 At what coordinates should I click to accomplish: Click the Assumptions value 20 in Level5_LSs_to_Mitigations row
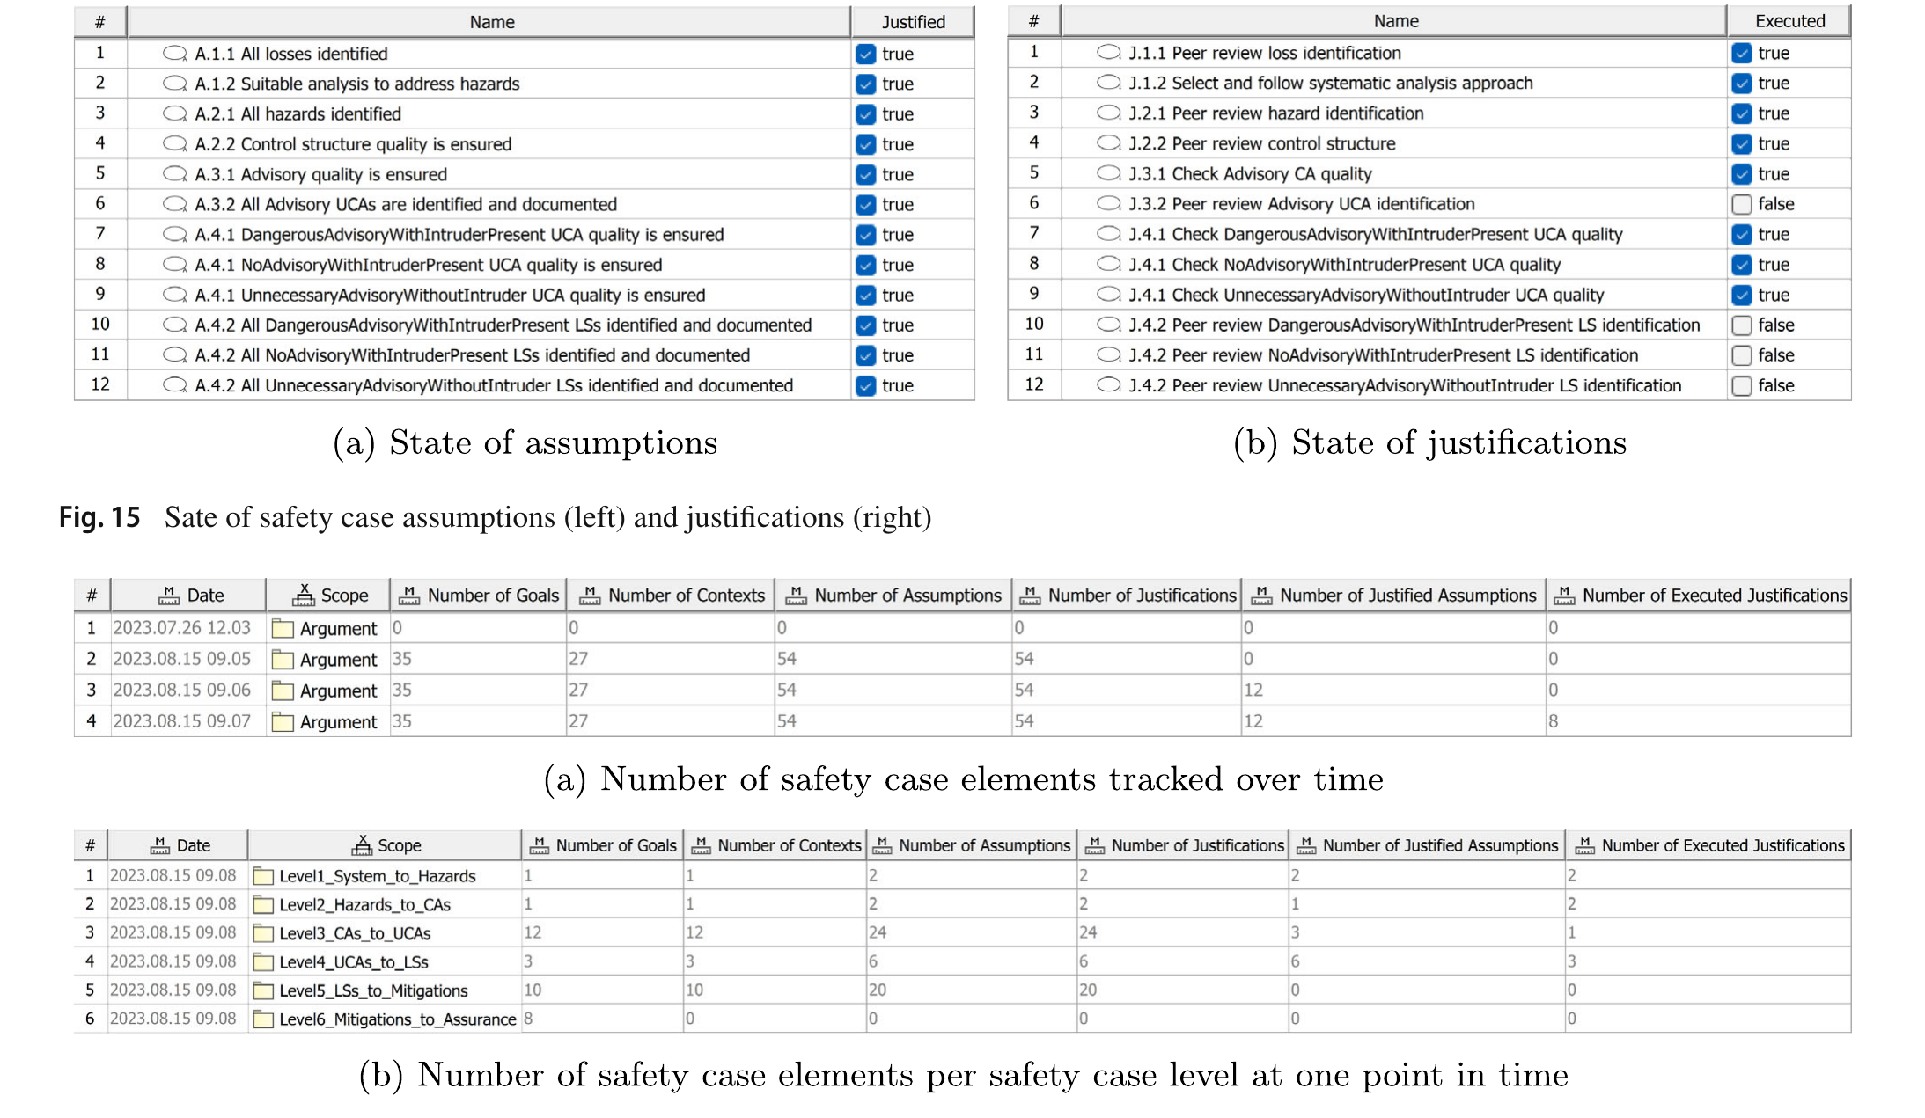pyautogui.click(x=878, y=990)
